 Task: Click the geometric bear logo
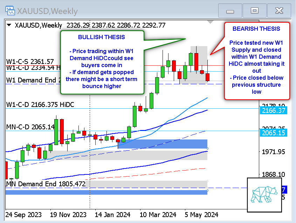click(x=264, y=194)
